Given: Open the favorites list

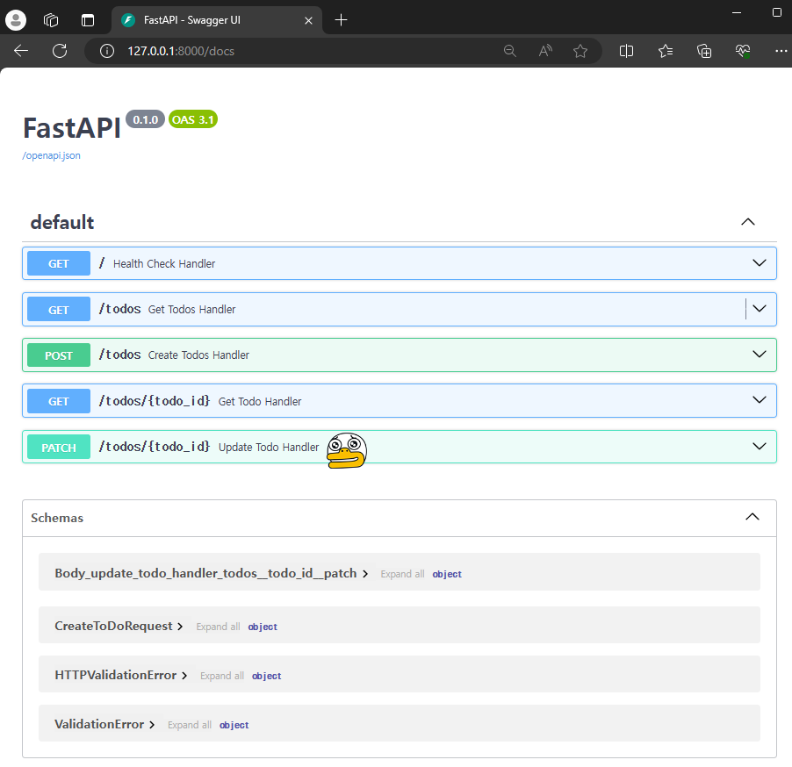Looking at the screenshot, I should (x=666, y=51).
